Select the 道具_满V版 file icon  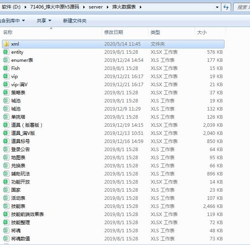click(x=6, y=133)
